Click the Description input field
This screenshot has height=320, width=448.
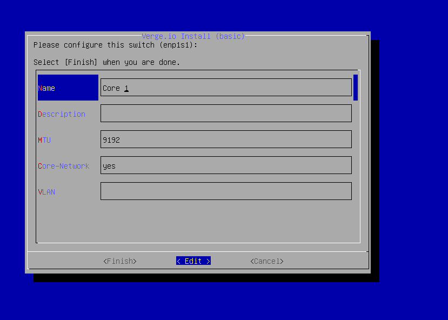point(225,113)
